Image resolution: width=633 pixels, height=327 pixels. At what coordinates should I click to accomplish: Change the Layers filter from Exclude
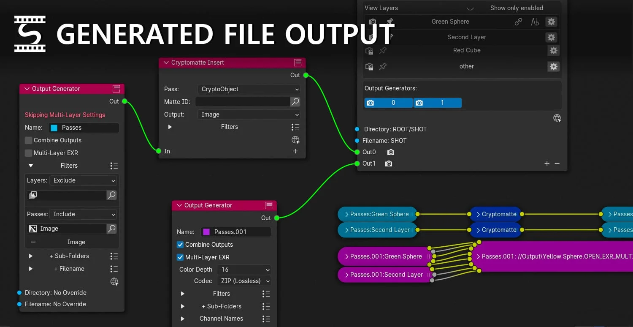point(83,180)
